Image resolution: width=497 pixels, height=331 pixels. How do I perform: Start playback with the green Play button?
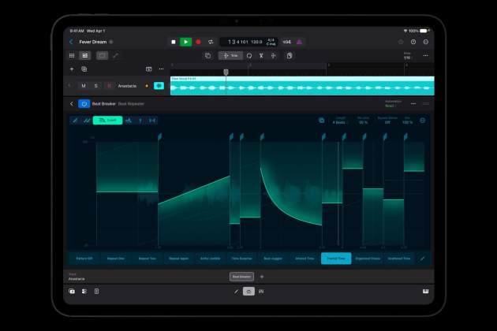185,42
